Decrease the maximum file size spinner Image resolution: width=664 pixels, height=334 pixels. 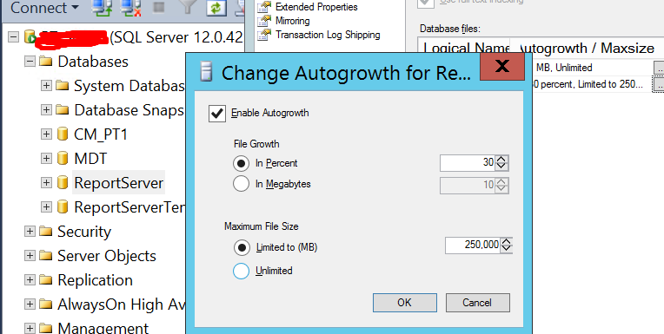(506, 250)
